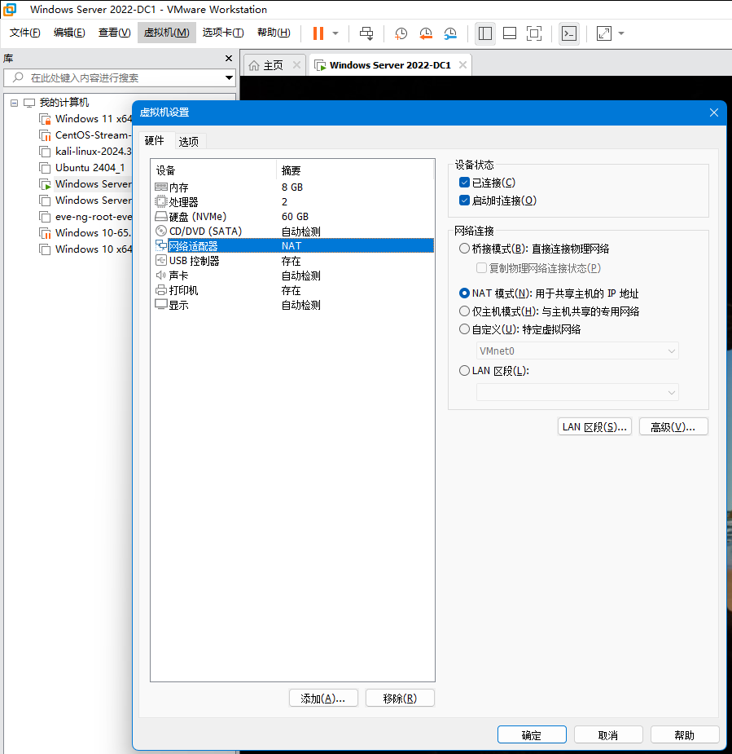Select the 网络适配器 network adapter row
This screenshot has width=732, height=754.
click(x=292, y=245)
